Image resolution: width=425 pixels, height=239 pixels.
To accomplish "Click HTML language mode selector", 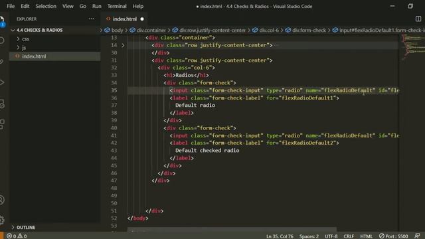I will pos(366,236).
